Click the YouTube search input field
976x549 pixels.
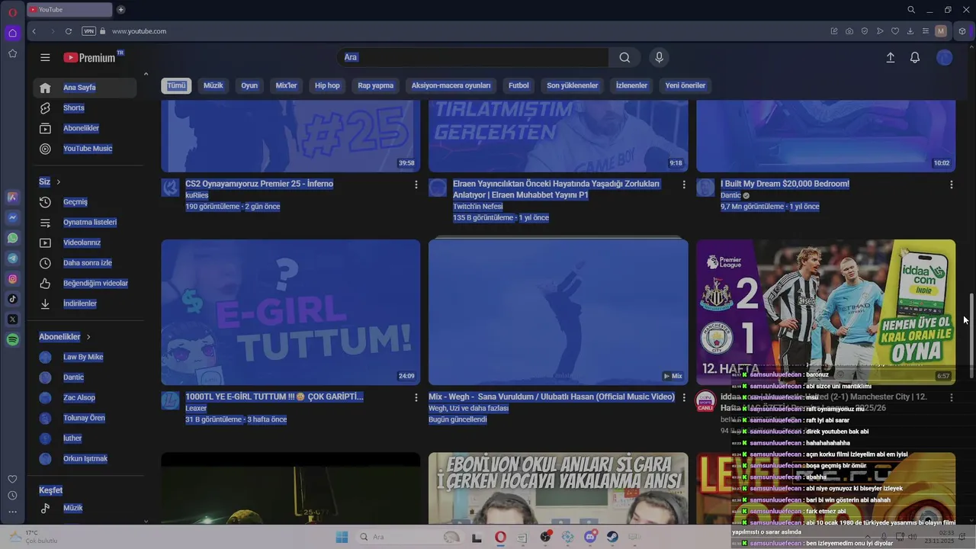coord(473,57)
